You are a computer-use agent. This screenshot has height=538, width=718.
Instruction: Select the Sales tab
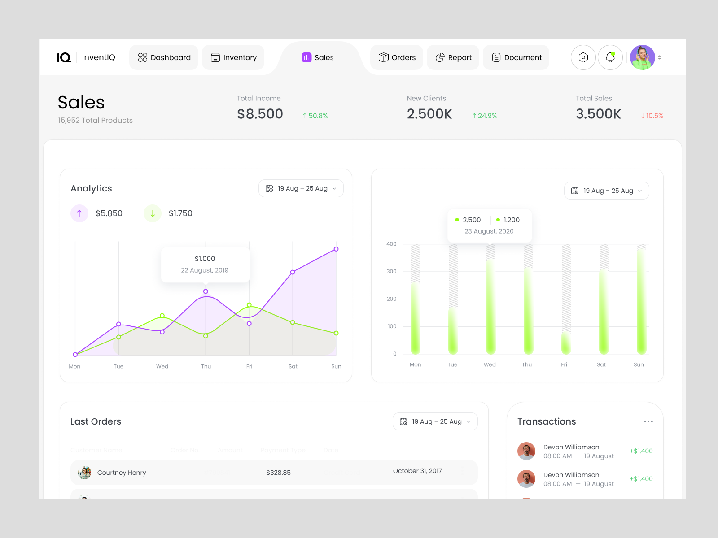point(318,57)
